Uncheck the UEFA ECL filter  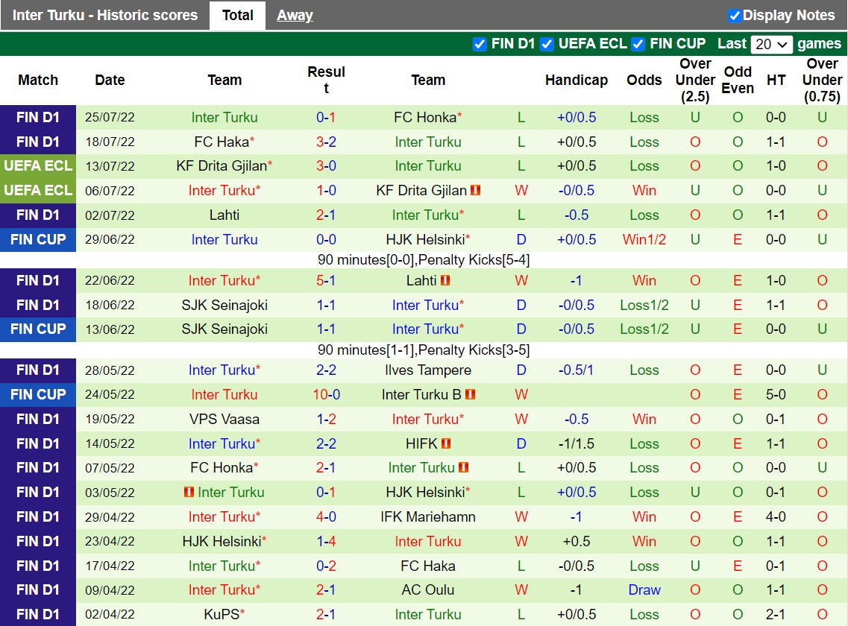click(547, 44)
